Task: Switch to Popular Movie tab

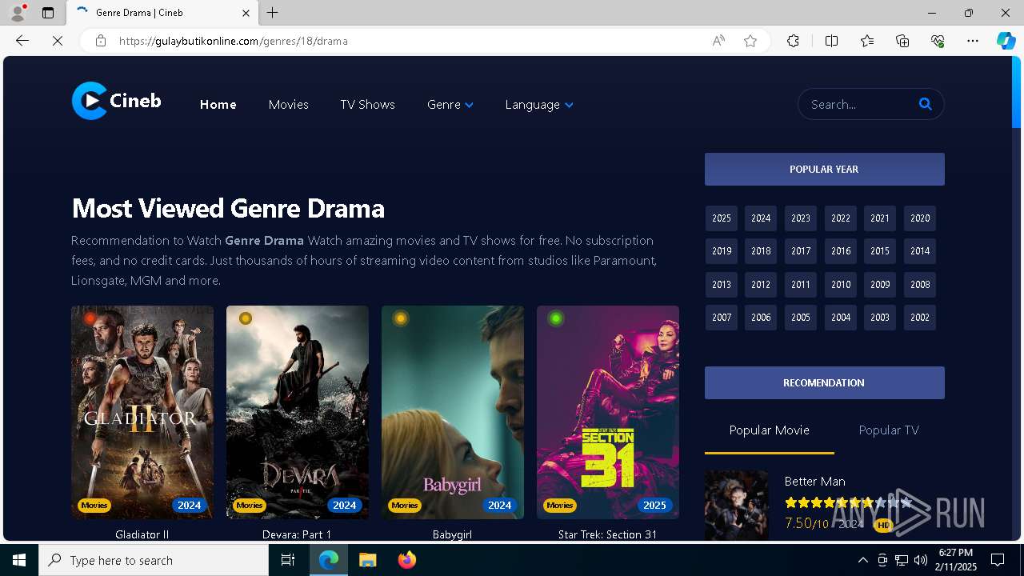Action: tap(770, 430)
